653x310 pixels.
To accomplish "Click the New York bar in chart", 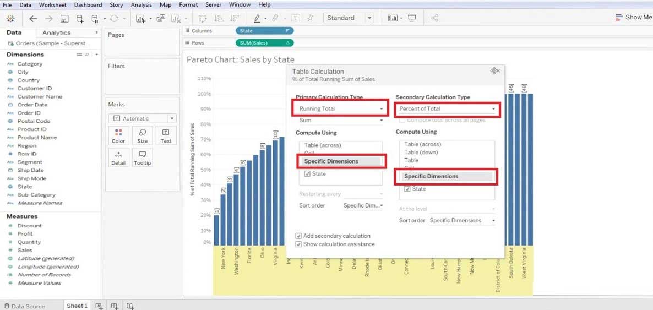I will click(x=223, y=220).
